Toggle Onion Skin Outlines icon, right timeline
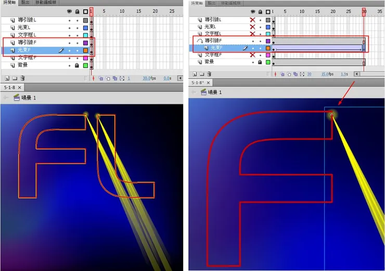Viewport: 385px width, 271px height. (289, 74)
